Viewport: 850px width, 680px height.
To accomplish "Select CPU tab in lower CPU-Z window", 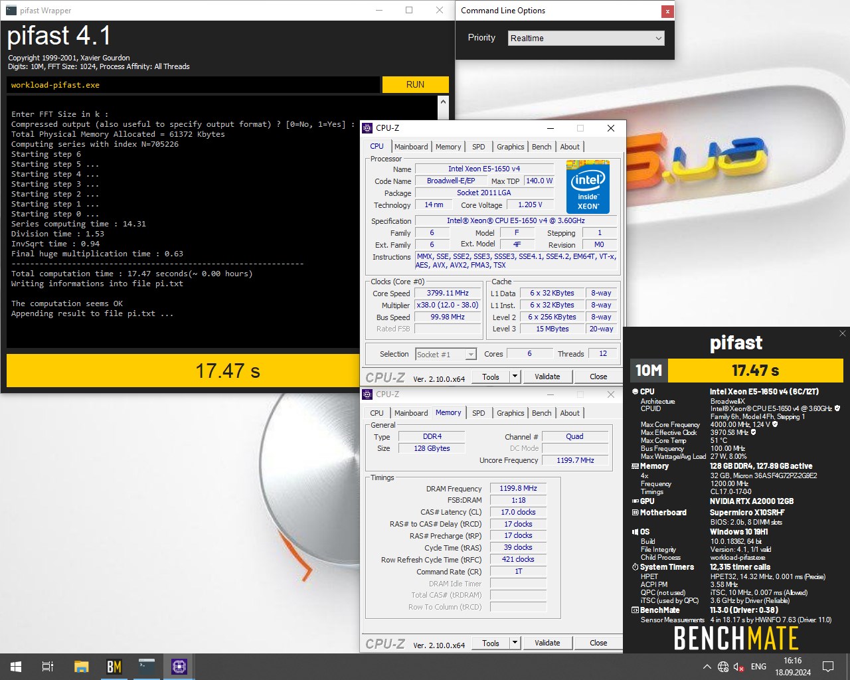I will click(x=377, y=413).
